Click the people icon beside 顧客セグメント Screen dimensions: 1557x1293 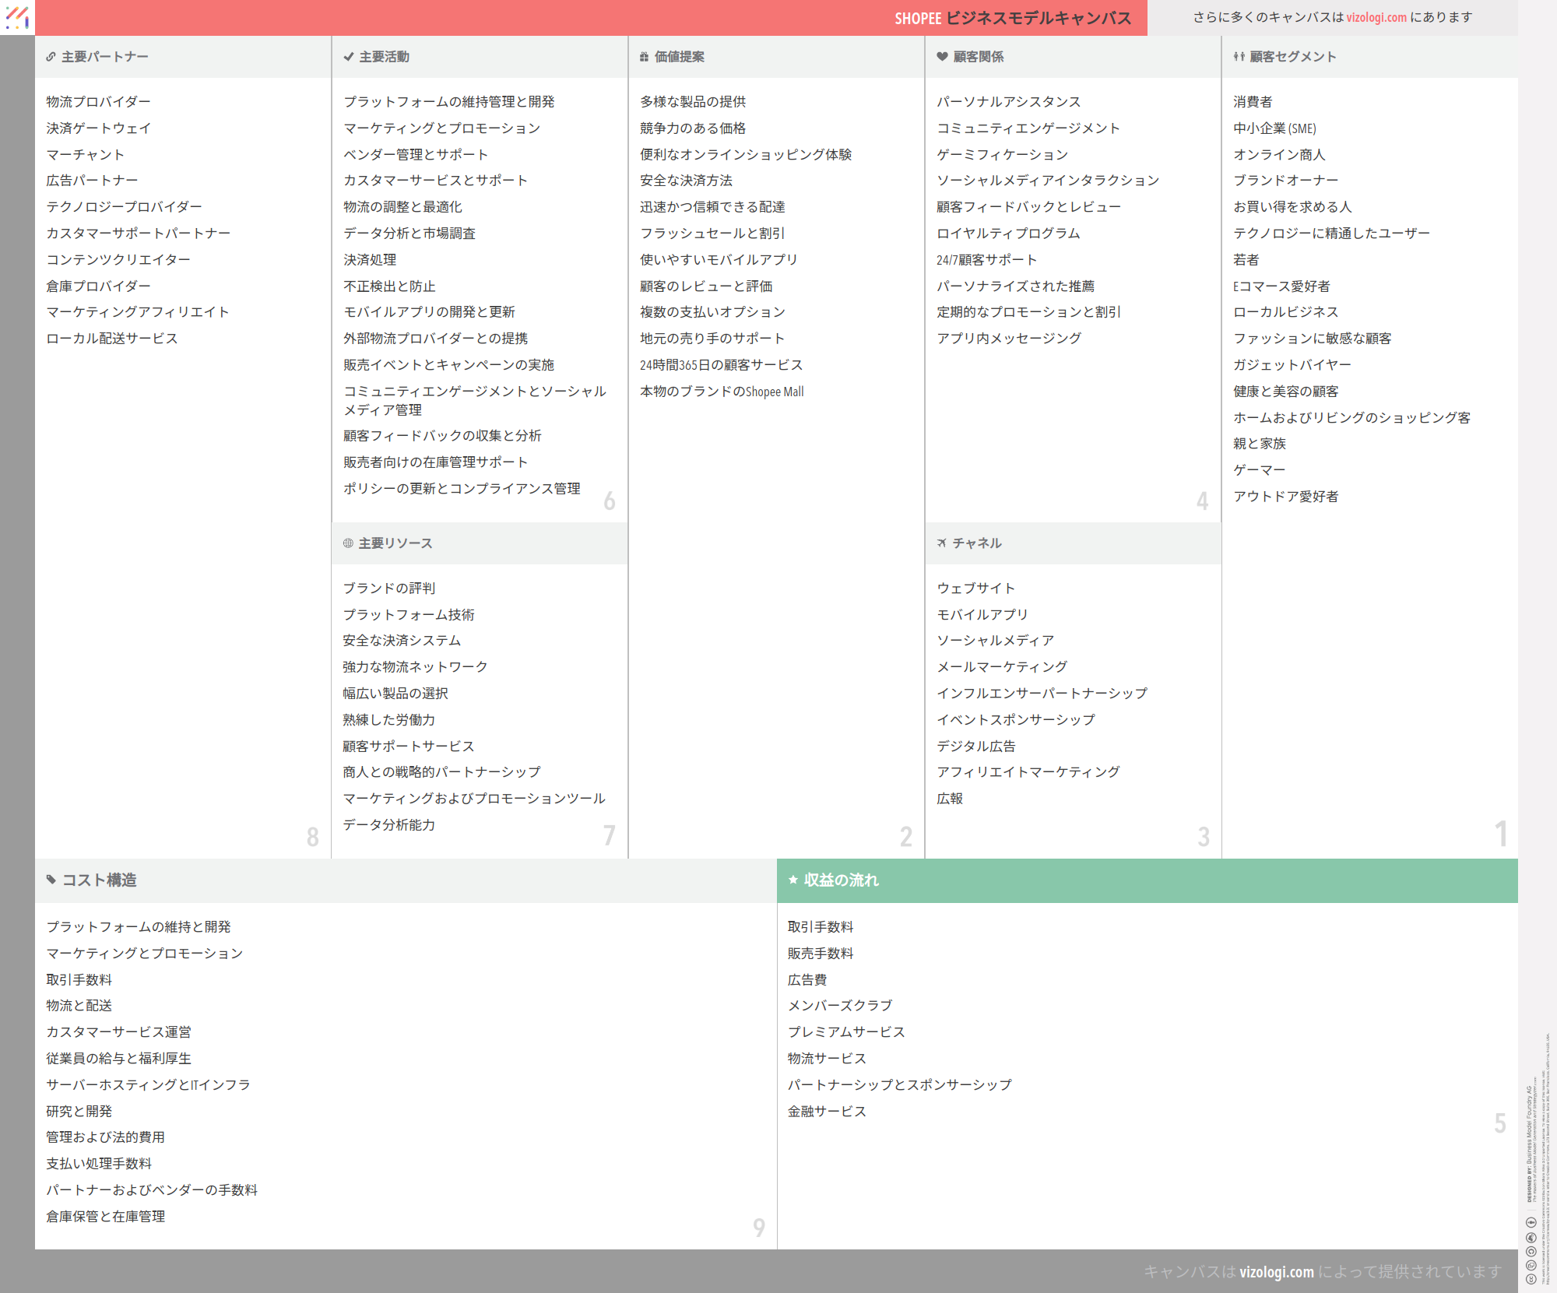pos(1239,57)
